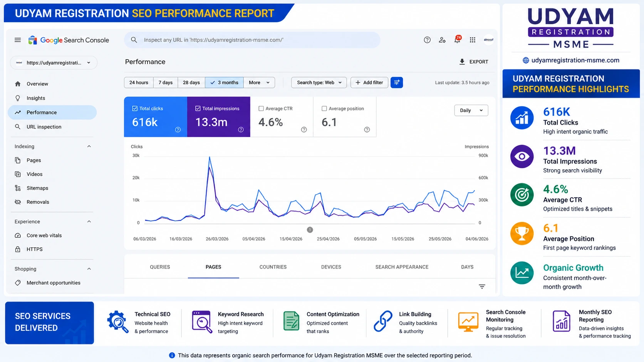Click the help icon on Total clicks card
This screenshot has height=362, width=644.
pyautogui.click(x=178, y=130)
